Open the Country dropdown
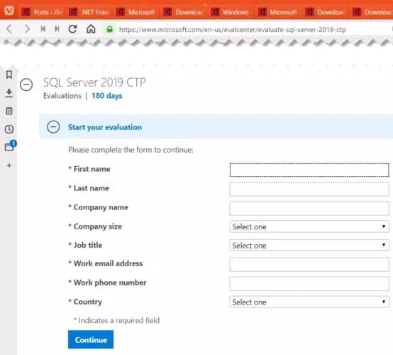 point(309,302)
